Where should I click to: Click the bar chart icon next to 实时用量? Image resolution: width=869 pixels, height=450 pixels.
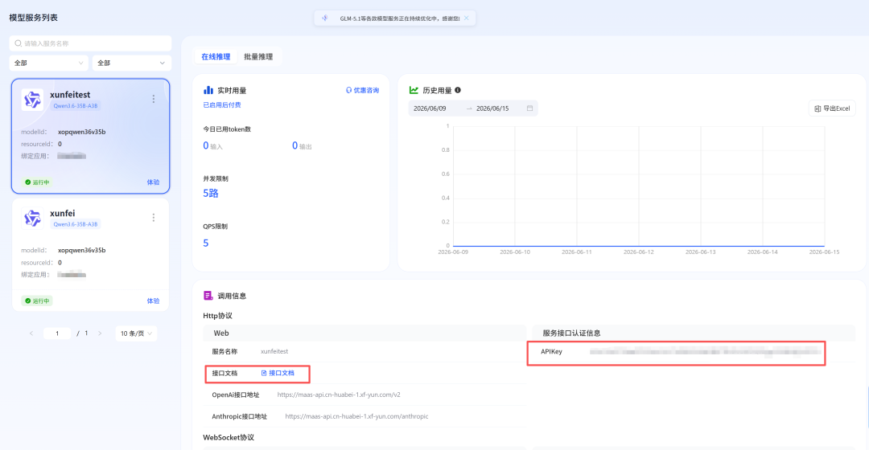point(208,90)
